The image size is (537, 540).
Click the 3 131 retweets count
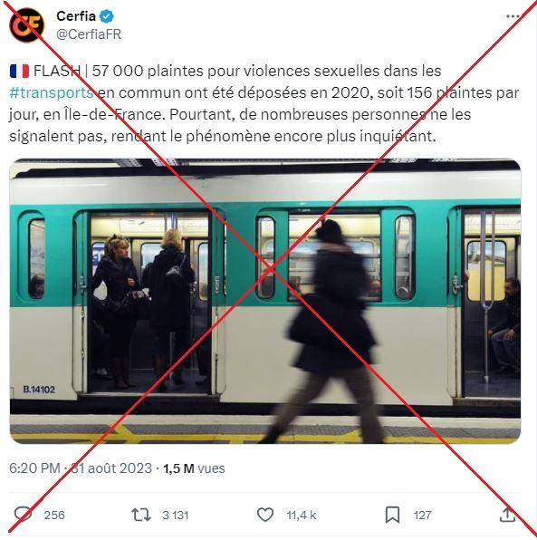[x=176, y=515]
